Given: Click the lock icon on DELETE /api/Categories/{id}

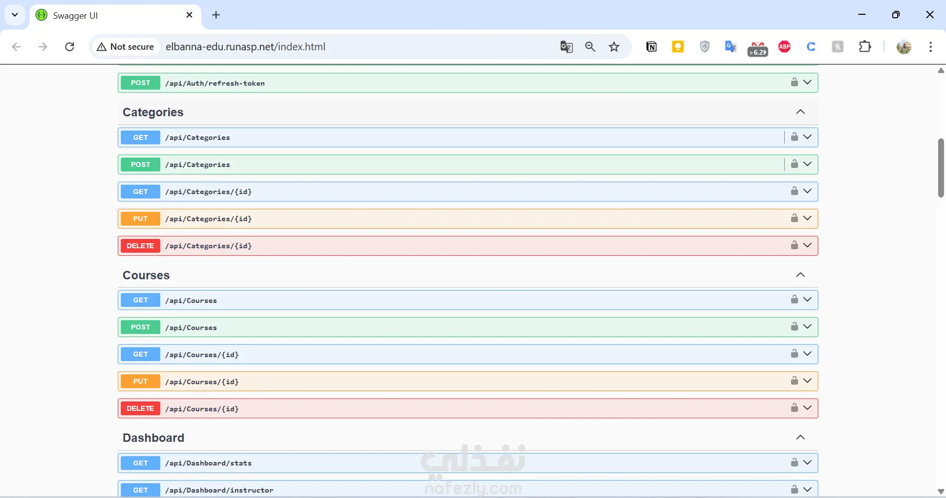Looking at the screenshot, I should coord(794,245).
